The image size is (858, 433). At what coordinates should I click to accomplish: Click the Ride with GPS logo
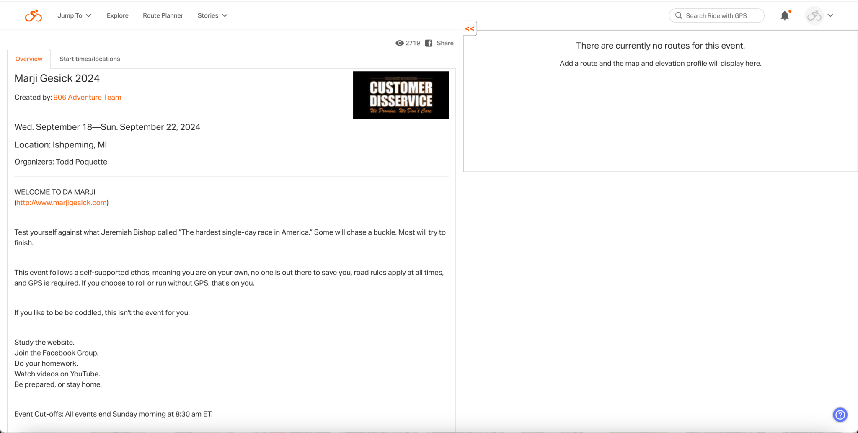click(x=34, y=15)
